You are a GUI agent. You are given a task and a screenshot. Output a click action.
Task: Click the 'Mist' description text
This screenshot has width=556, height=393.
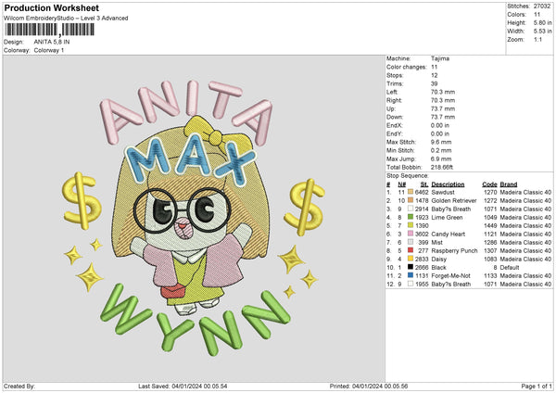[436, 242]
